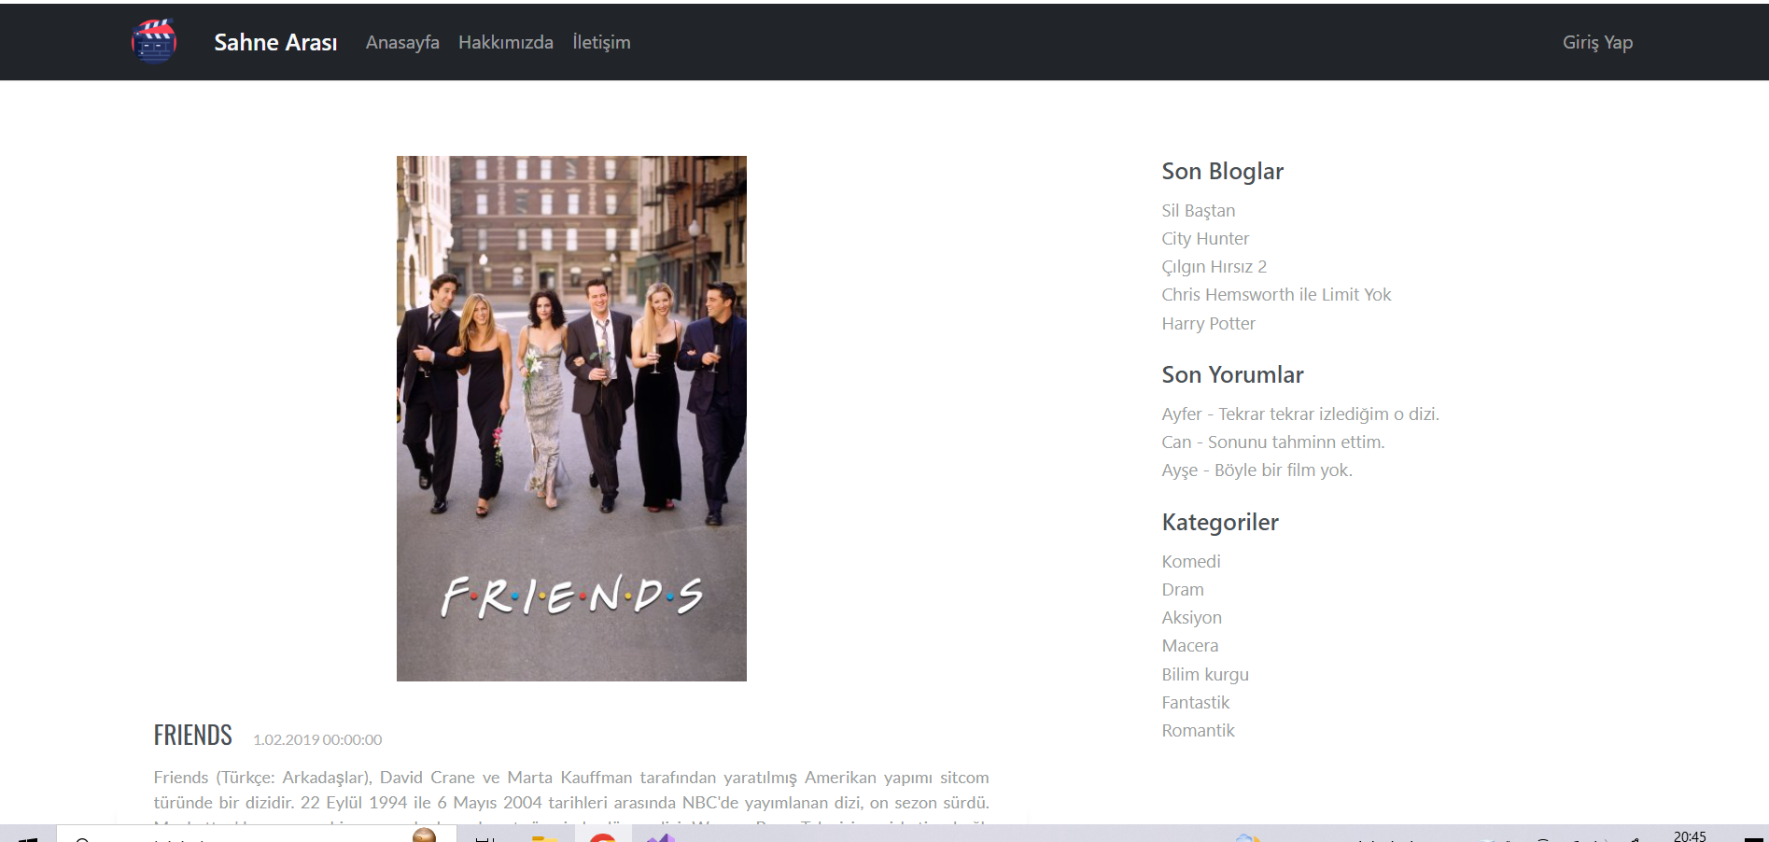Select the Komedi category

(x=1191, y=562)
